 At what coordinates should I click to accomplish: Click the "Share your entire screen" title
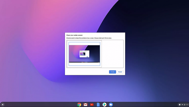[x=75, y=35]
